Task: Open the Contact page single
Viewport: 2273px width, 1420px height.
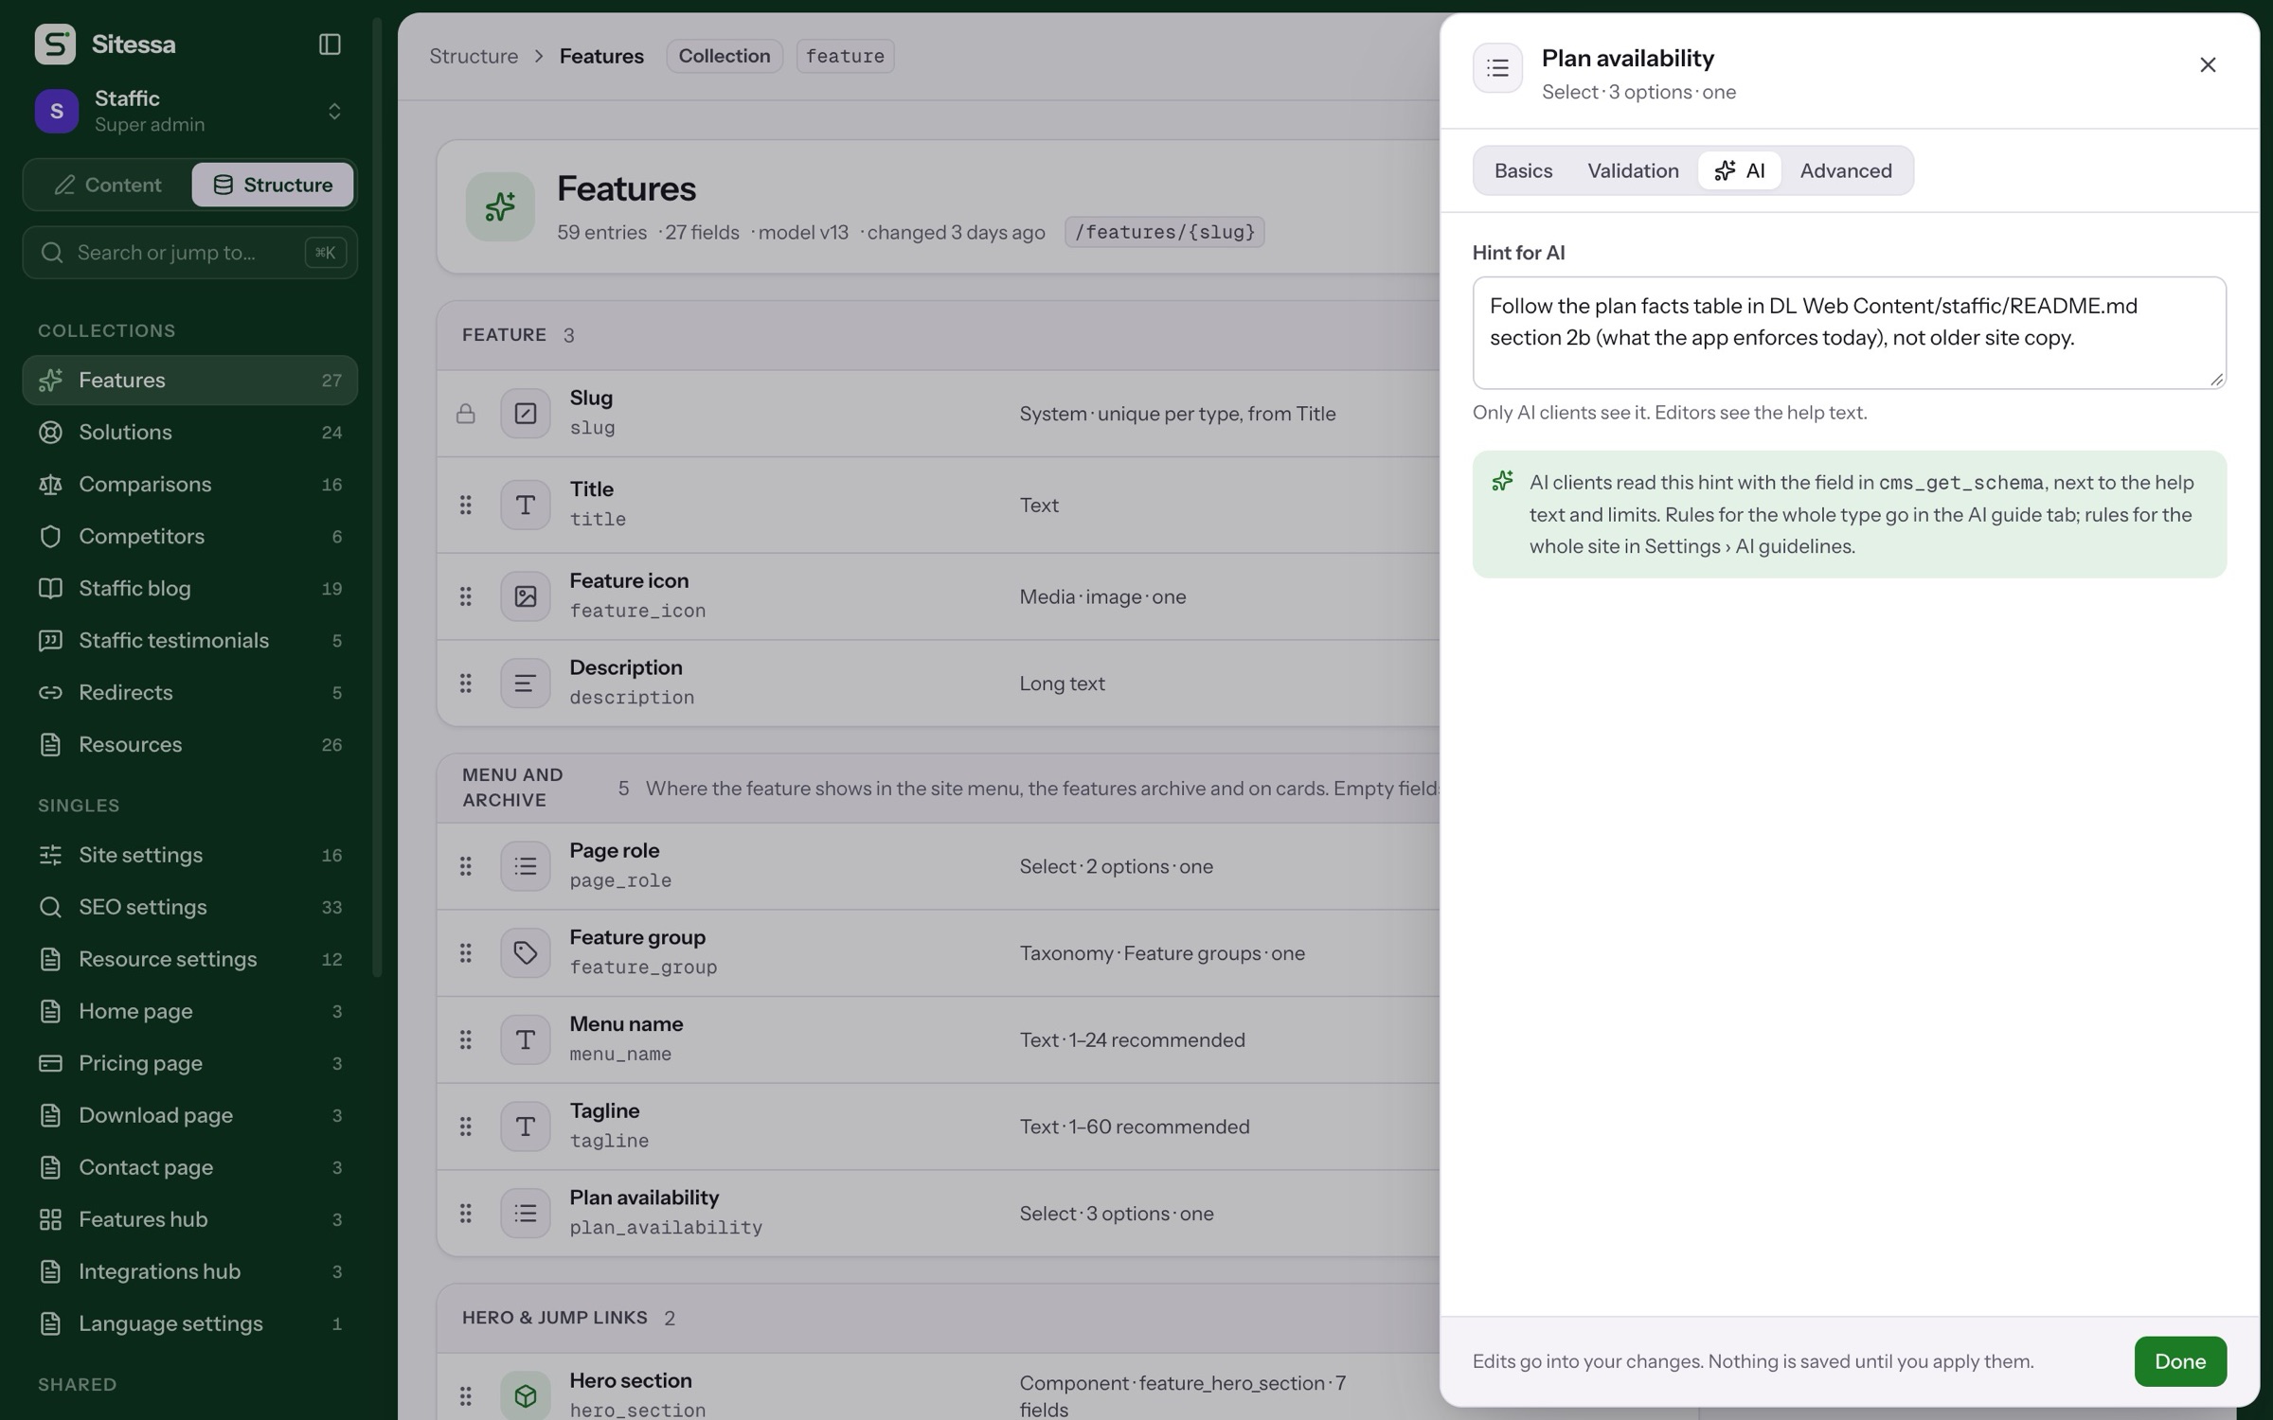Action: coord(189,1167)
